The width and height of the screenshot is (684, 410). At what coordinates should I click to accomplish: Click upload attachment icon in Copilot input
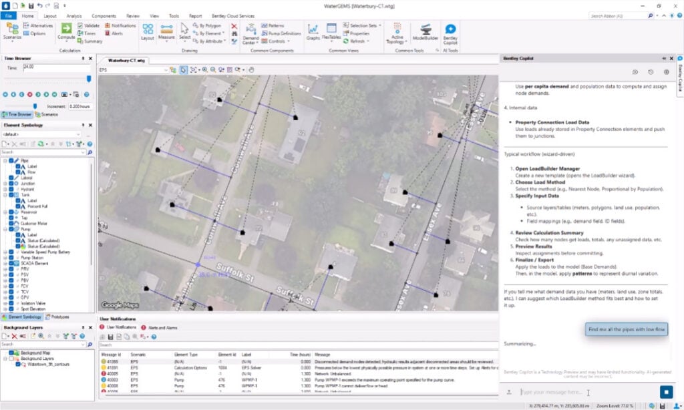[x=509, y=392]
